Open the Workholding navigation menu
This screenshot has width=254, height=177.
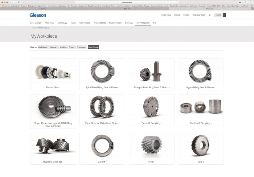coord(99,23)
